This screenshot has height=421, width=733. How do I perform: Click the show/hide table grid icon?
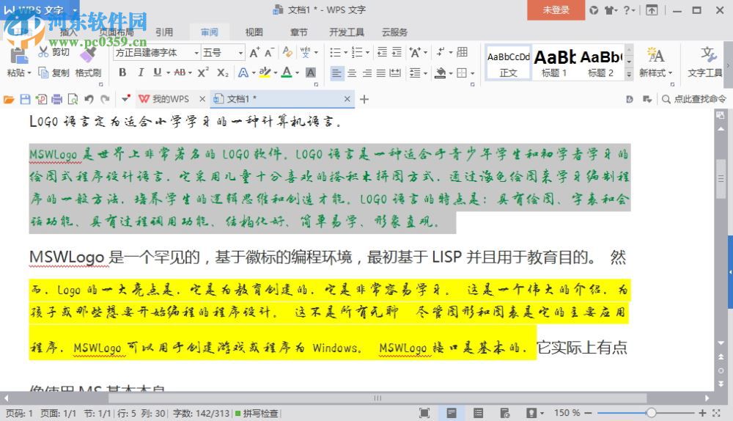(x=462, y=52)
